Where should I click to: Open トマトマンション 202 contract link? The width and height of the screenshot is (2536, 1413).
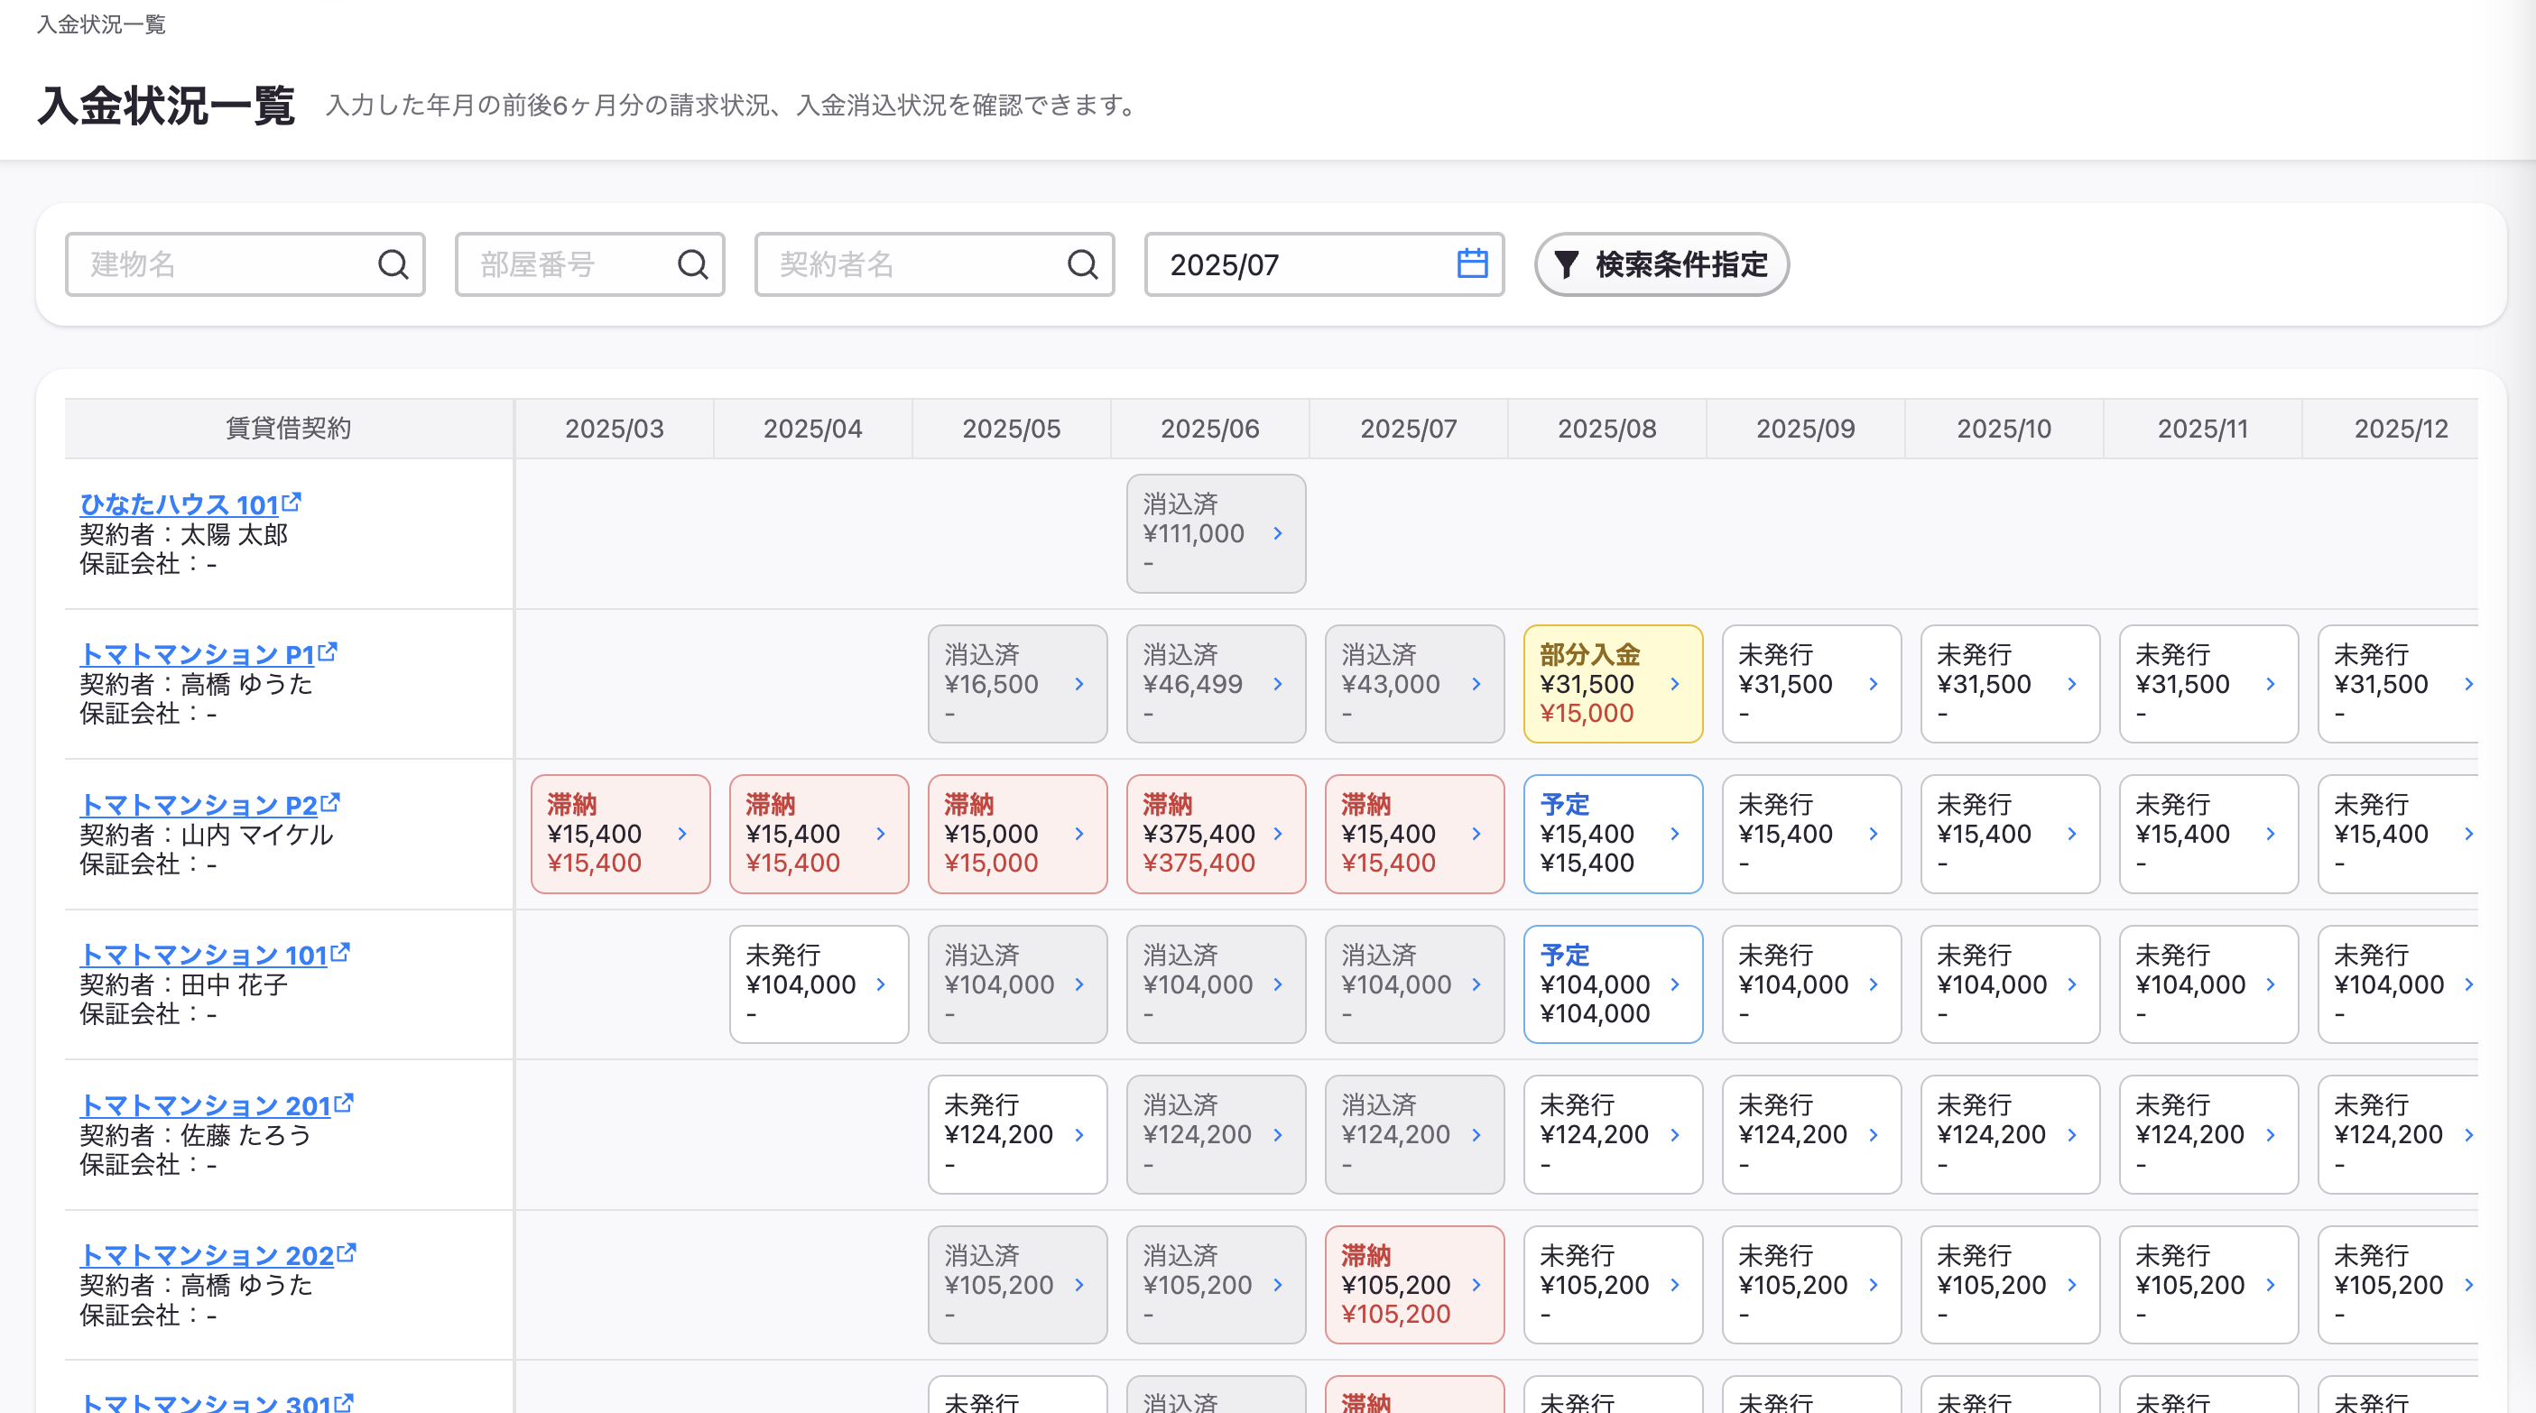[208, 1256]
